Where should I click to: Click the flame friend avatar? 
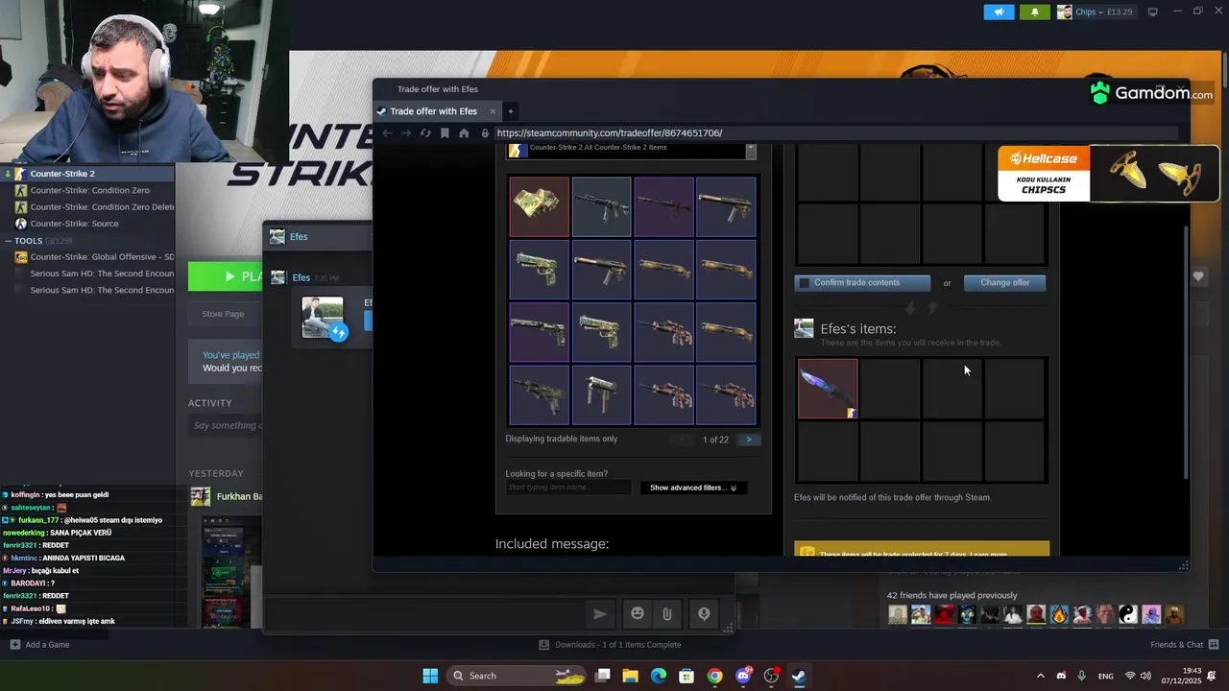pyautogui.click(x=1059, y=614)
